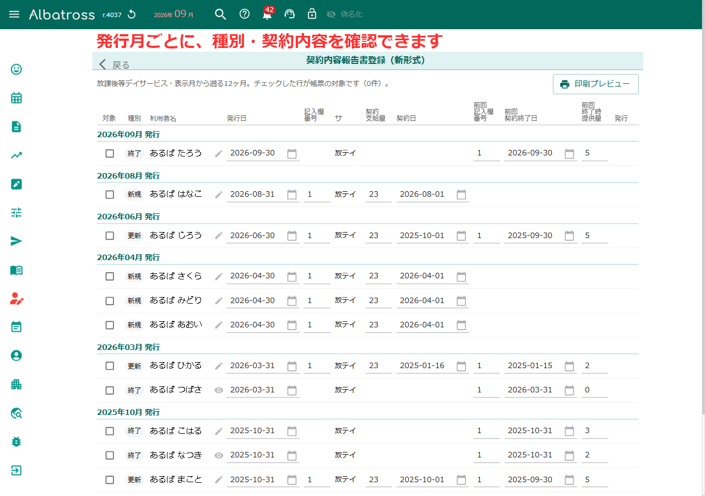
Task: Check the row for あるば たろう
Action: [110, 153]
